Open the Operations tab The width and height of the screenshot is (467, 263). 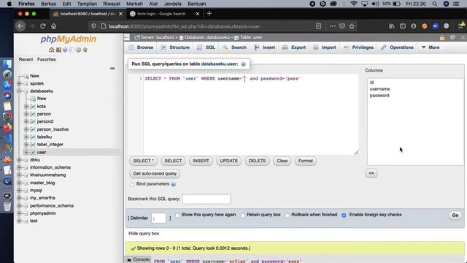397,47
